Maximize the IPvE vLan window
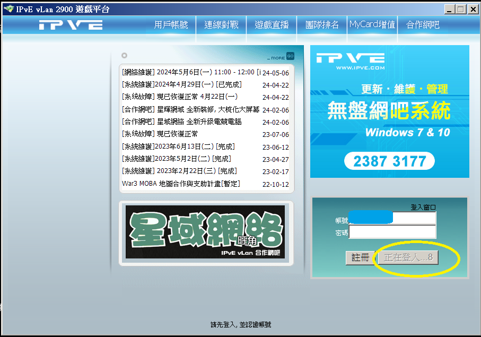481x337 pixels. coord(461,9)
